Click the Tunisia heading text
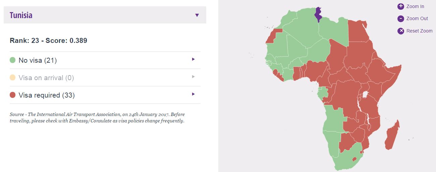 (21, 15)
